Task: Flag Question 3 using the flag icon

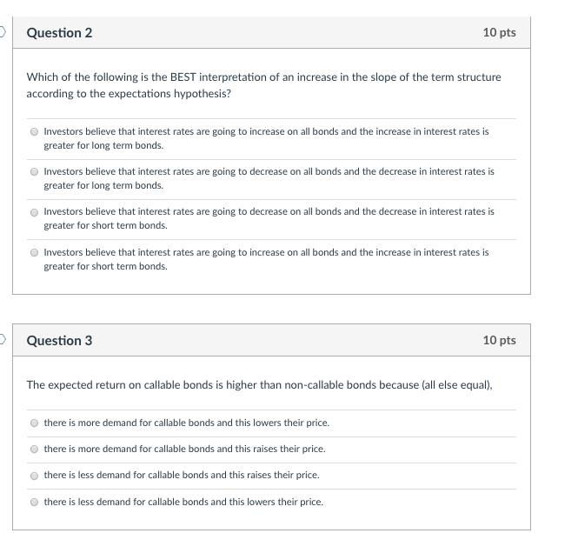Action: pyautogui.click(x=3, y=340)
